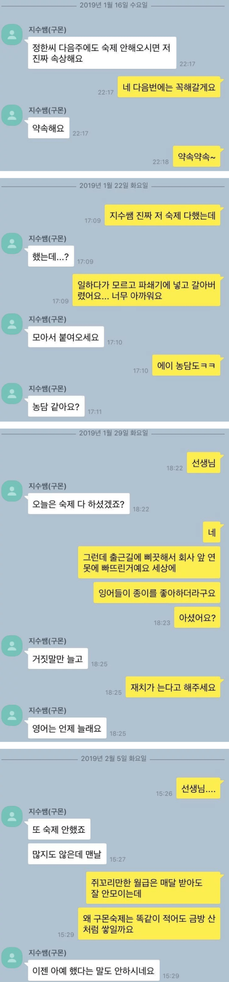229x982 pixels.
Task: Open avatar beside 오늘은 숙제 다 하셨겠죠?
Action: [x=12, y=491]
